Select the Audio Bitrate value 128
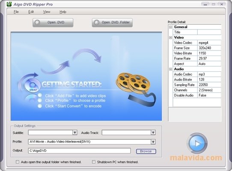The image size is (232, 171). coord(209,80)
